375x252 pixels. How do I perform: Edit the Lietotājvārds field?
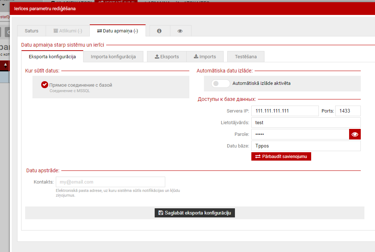point(306,123)
